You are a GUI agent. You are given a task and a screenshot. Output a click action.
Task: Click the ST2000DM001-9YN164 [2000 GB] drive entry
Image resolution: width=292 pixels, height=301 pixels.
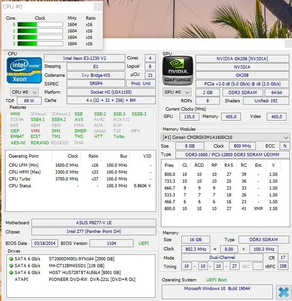pos(64,259)
